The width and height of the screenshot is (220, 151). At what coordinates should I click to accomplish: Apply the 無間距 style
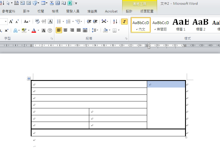tap(161, 25)
